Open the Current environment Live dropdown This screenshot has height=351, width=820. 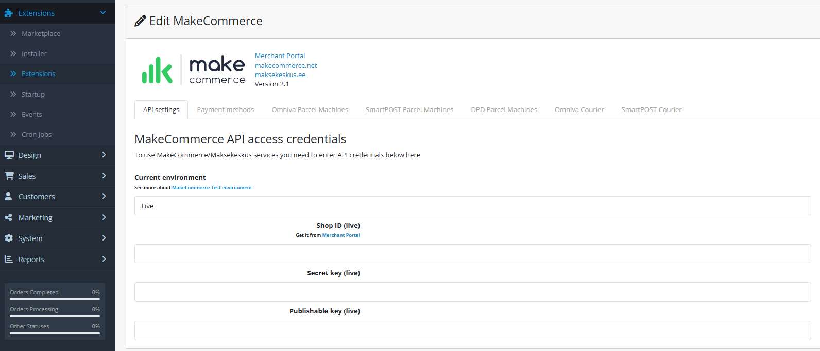click(x=472, y=206)
